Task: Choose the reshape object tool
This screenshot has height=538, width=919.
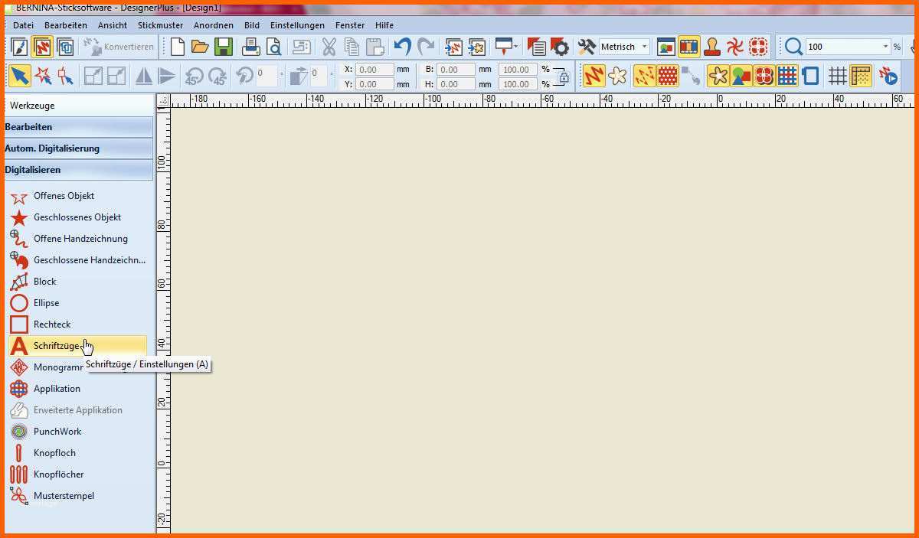Action: coord(66,76)
